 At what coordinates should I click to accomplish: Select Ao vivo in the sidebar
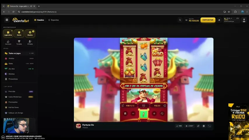(19, 69)
